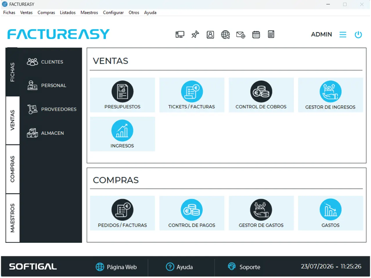Close the FACTUREASY window
The width and height of the screenshot is (371, 278).
[362, 4]
